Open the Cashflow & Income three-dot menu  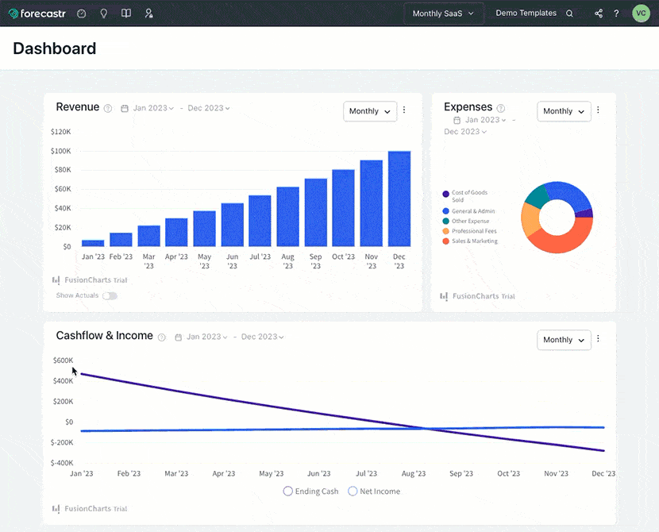tap(598, 338)
